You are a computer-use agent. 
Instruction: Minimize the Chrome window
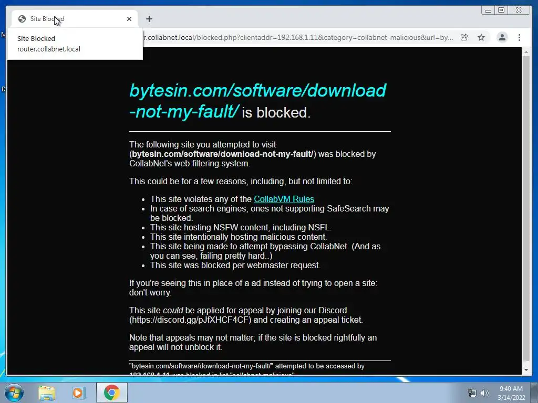(x=488, y=10)
